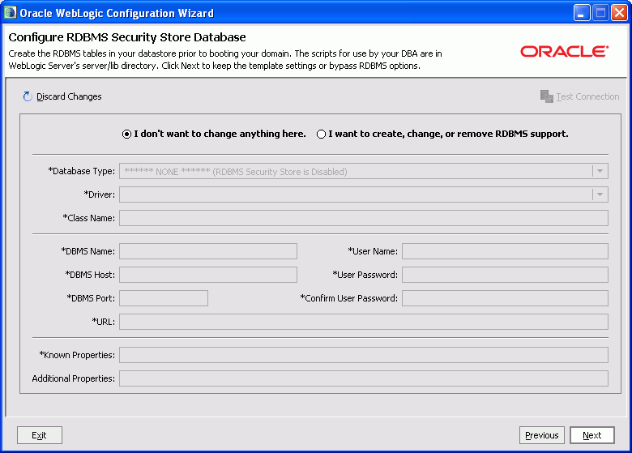This screenshot has height=453, width=632.
Task: Click the Oracle logo
Action: point(564,52)
